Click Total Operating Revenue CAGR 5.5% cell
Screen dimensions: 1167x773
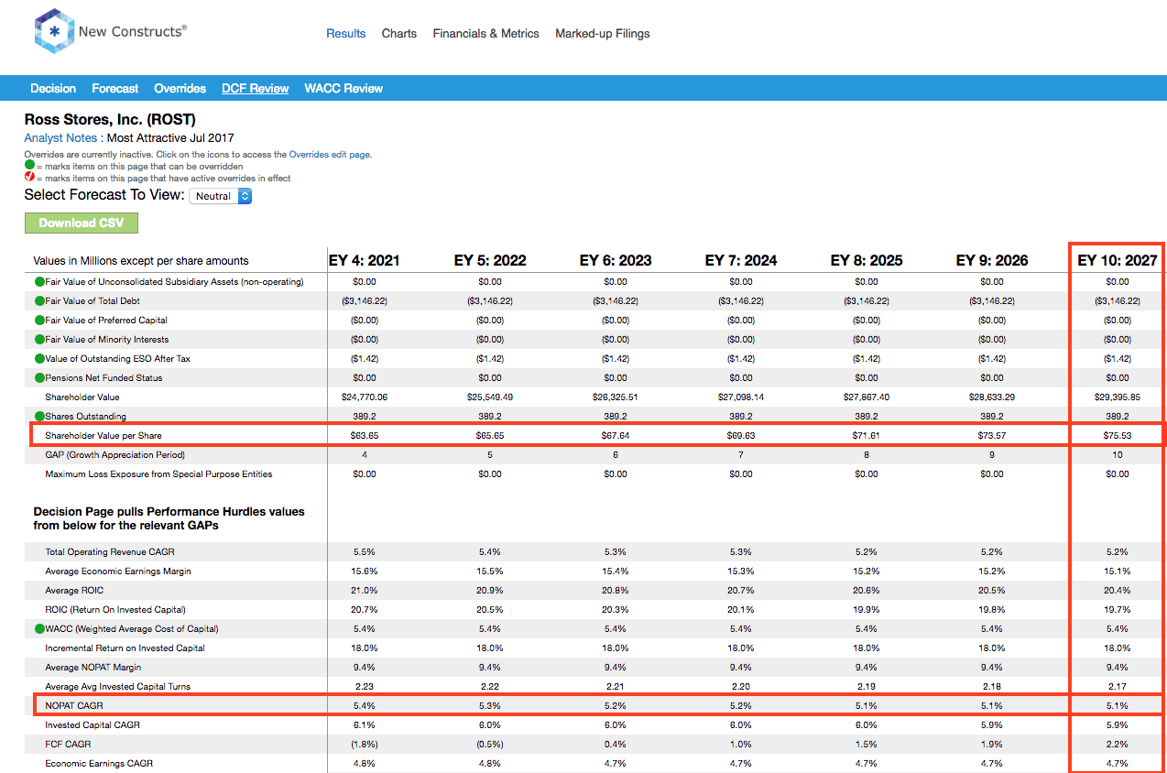click(365, 551)
